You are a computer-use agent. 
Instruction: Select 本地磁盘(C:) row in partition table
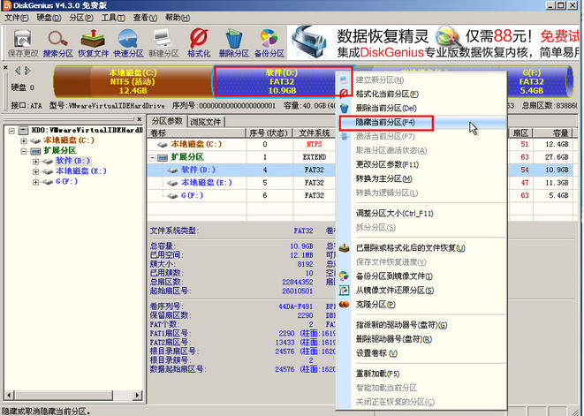(x=360, y=144)
